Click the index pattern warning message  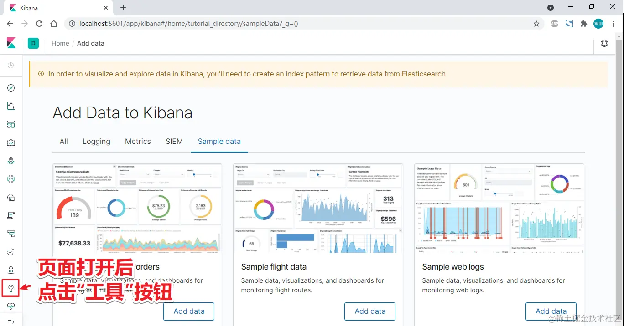click(x=248, y=74)
